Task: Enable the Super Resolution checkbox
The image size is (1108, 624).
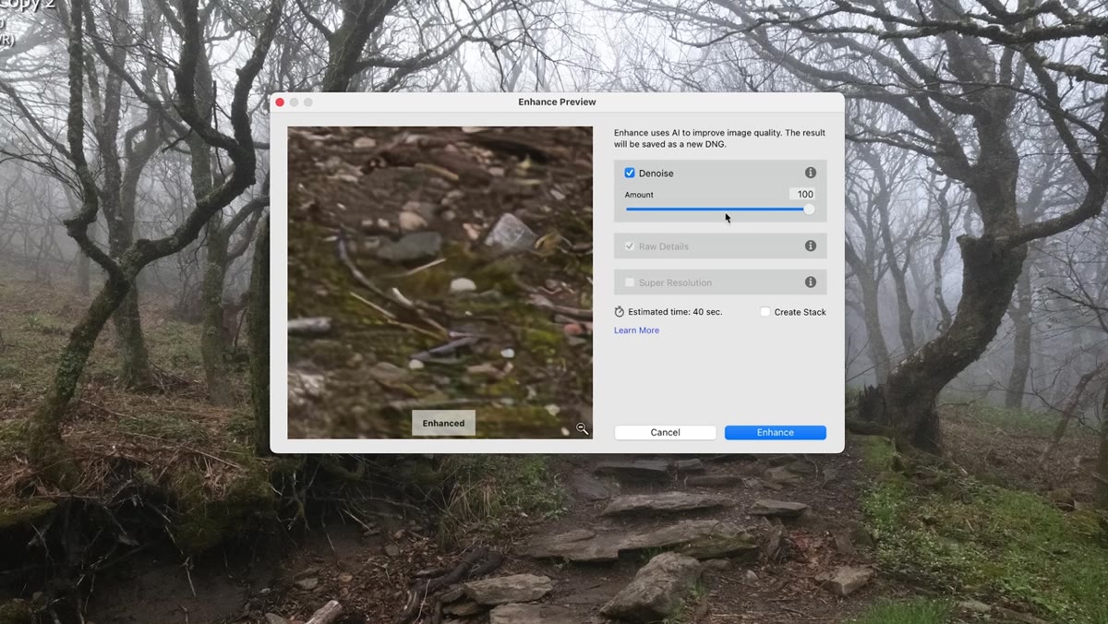Action: [630, 282]
